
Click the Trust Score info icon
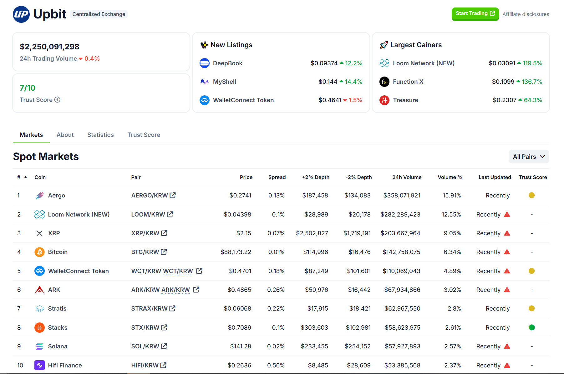57,100
